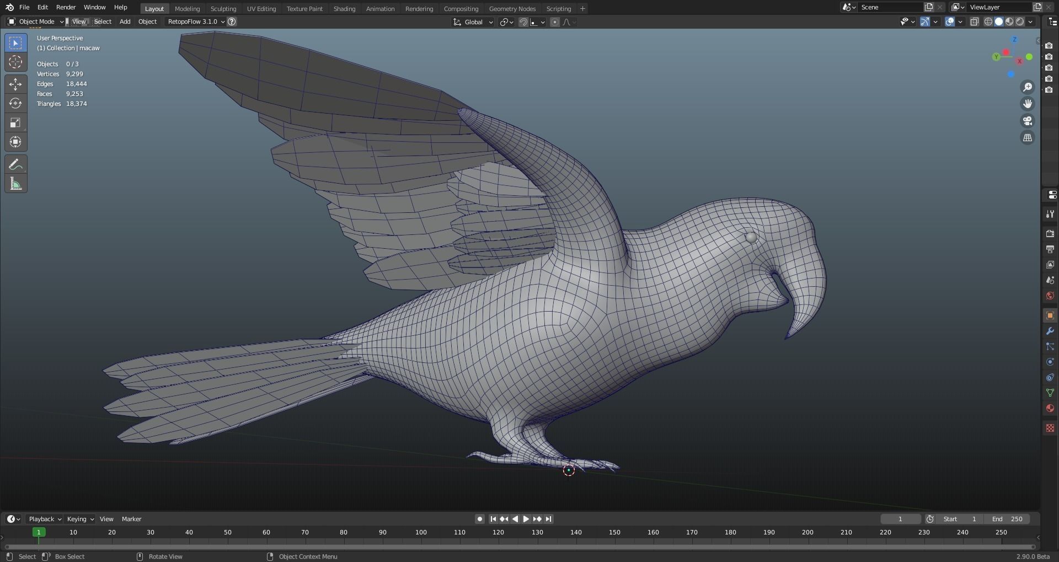Open the Edit menu

[x=42, y=7]
